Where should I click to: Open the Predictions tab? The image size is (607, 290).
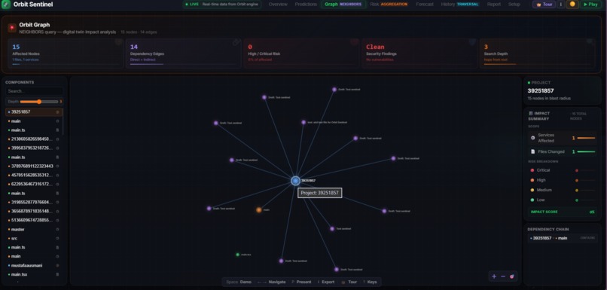click(x=306, y=5)
